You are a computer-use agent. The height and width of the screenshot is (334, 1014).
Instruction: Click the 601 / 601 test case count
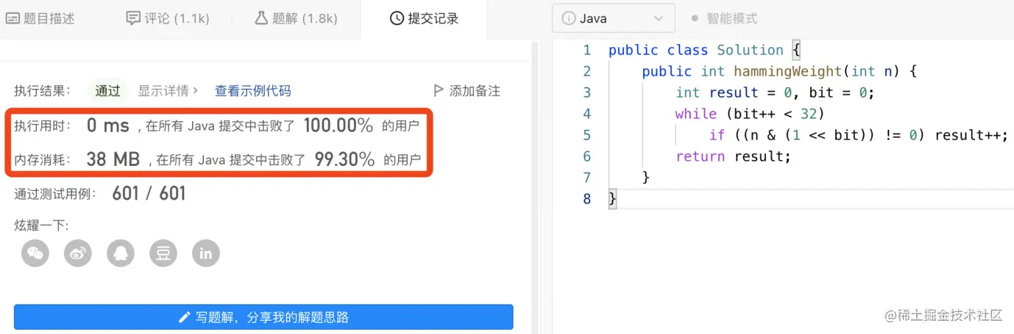click(x=149, y=194)
